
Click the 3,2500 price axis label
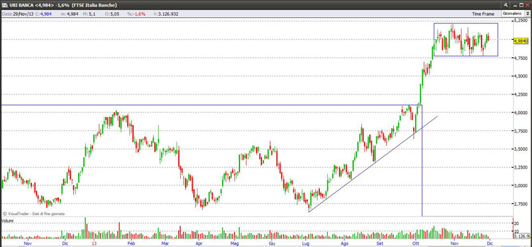[x=520, y=167]
